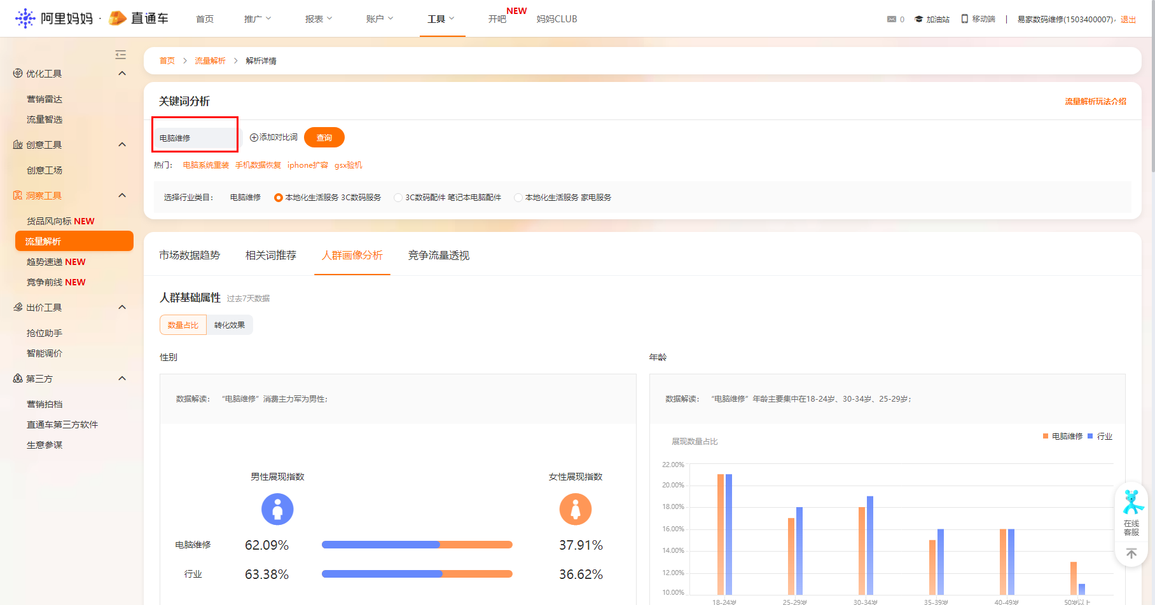This screenshot has width=1155, height=605.
Task: Open the 推广 dropdown menu
Action: 257,19
